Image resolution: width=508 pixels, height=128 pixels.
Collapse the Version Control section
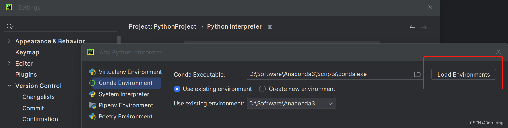click(x=9, y=86)
